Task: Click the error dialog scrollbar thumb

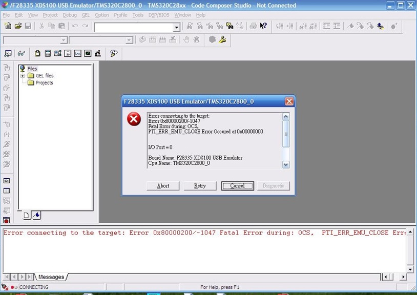Action: pos(286,134)
